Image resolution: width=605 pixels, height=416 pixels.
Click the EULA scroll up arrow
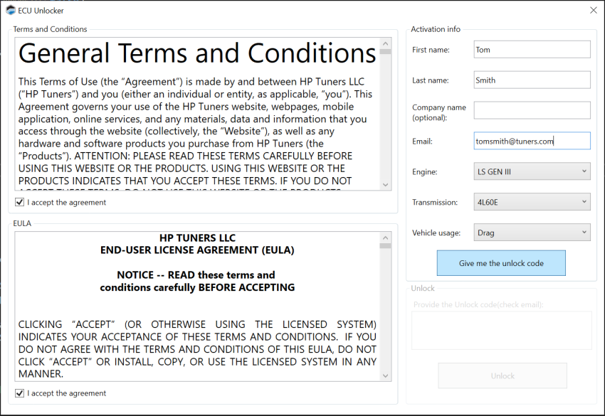(385, 238)
